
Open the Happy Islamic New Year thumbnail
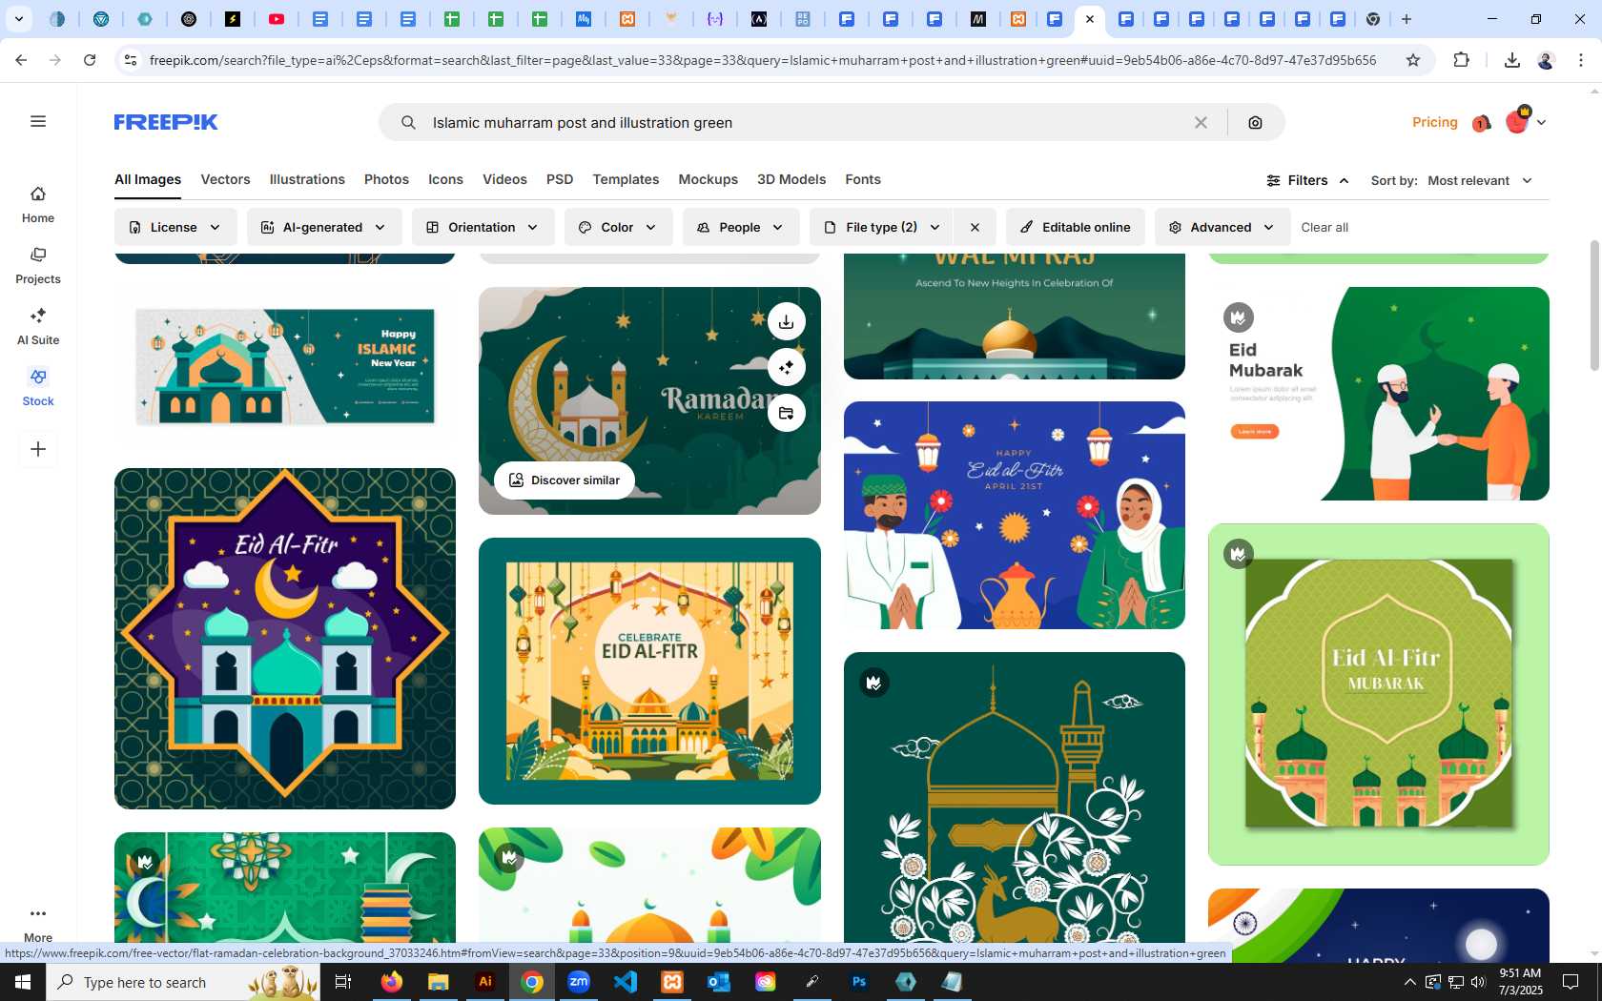coord(285,366)
